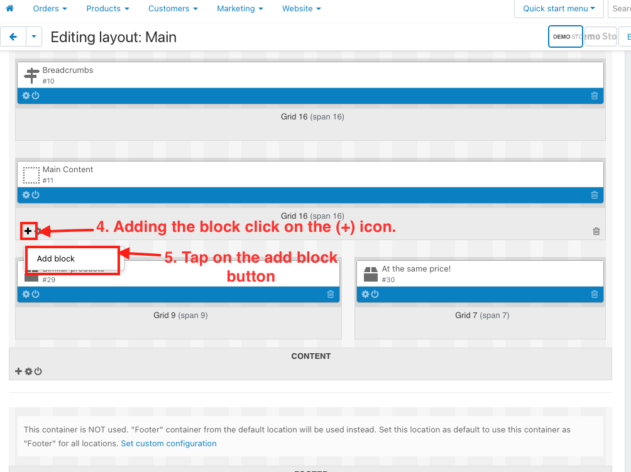
Task: Delete the Main Content block
Action: [x=595, y=195]
